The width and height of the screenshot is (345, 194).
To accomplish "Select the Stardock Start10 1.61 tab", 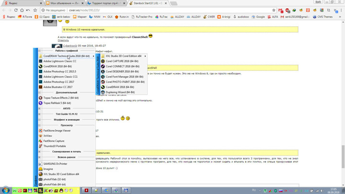I will (148, 3).
